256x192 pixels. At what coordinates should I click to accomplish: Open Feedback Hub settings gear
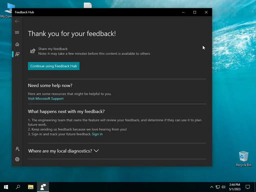pos(17,159)
